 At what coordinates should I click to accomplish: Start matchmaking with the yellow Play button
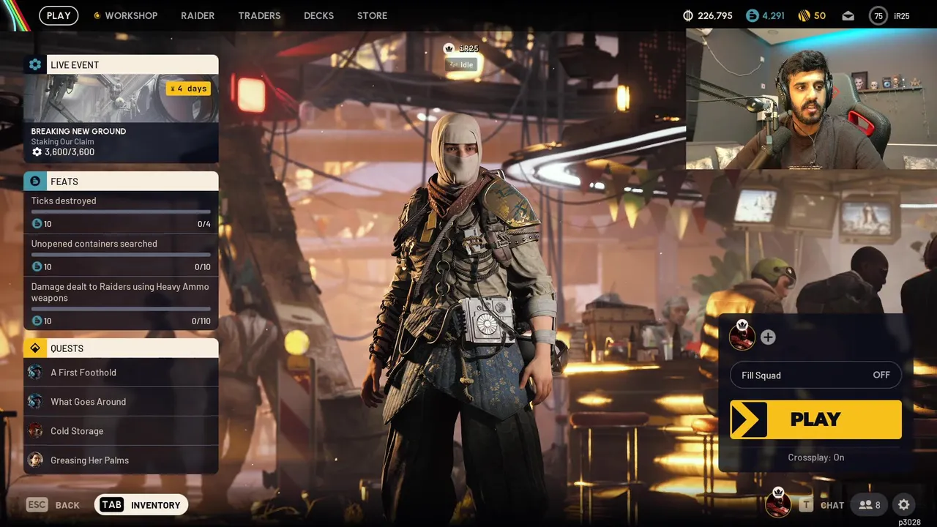pos(815,419)
